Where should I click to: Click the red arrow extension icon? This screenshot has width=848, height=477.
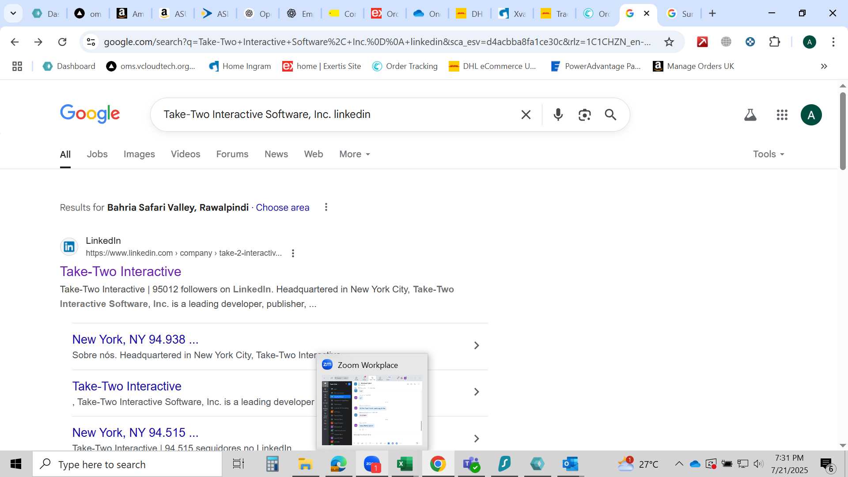tap(702, 42)
